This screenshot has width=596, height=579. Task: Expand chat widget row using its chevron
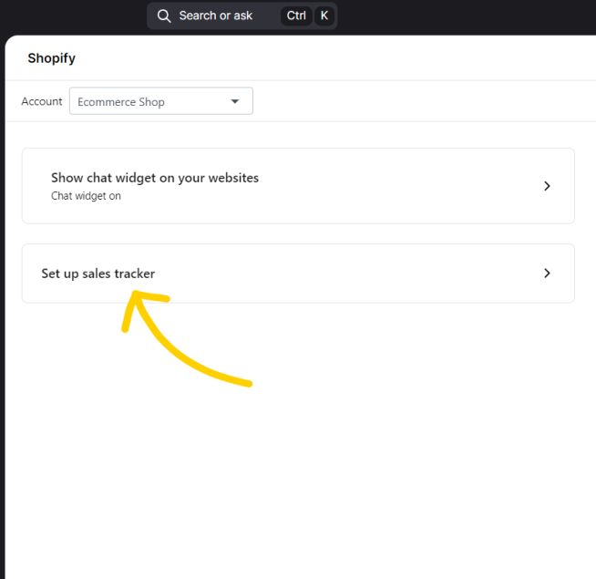click(x=547, y=186)
